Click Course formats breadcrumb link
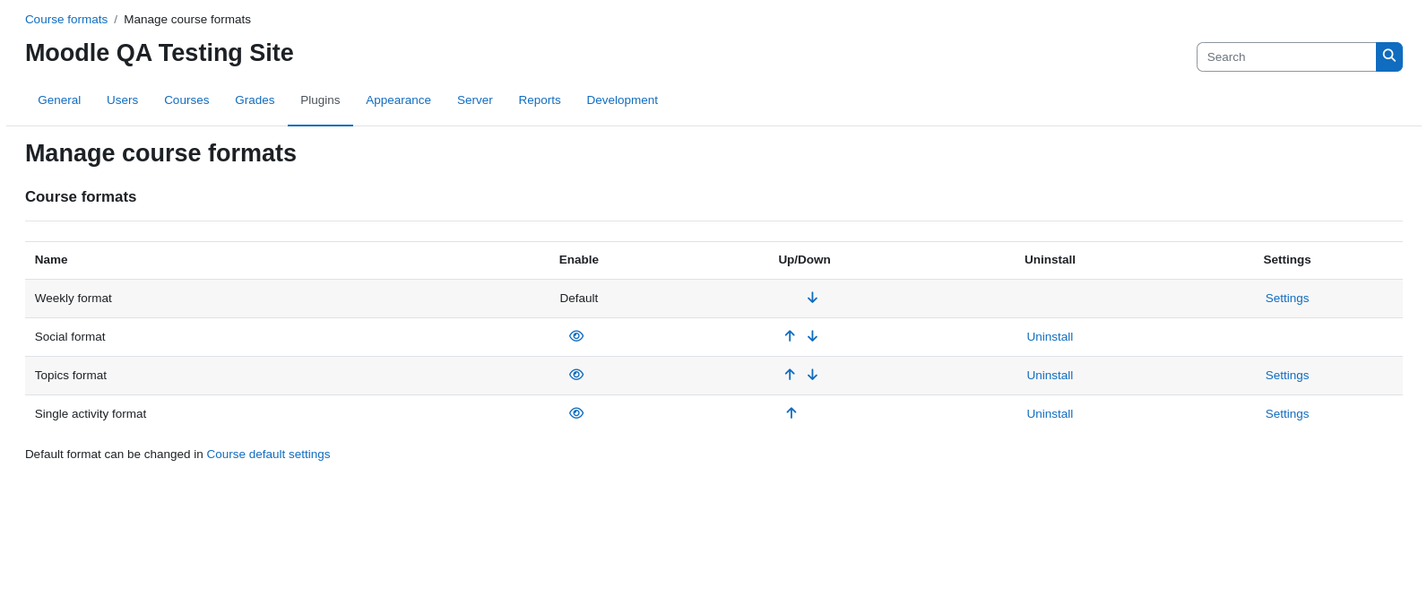 [66, 20]
